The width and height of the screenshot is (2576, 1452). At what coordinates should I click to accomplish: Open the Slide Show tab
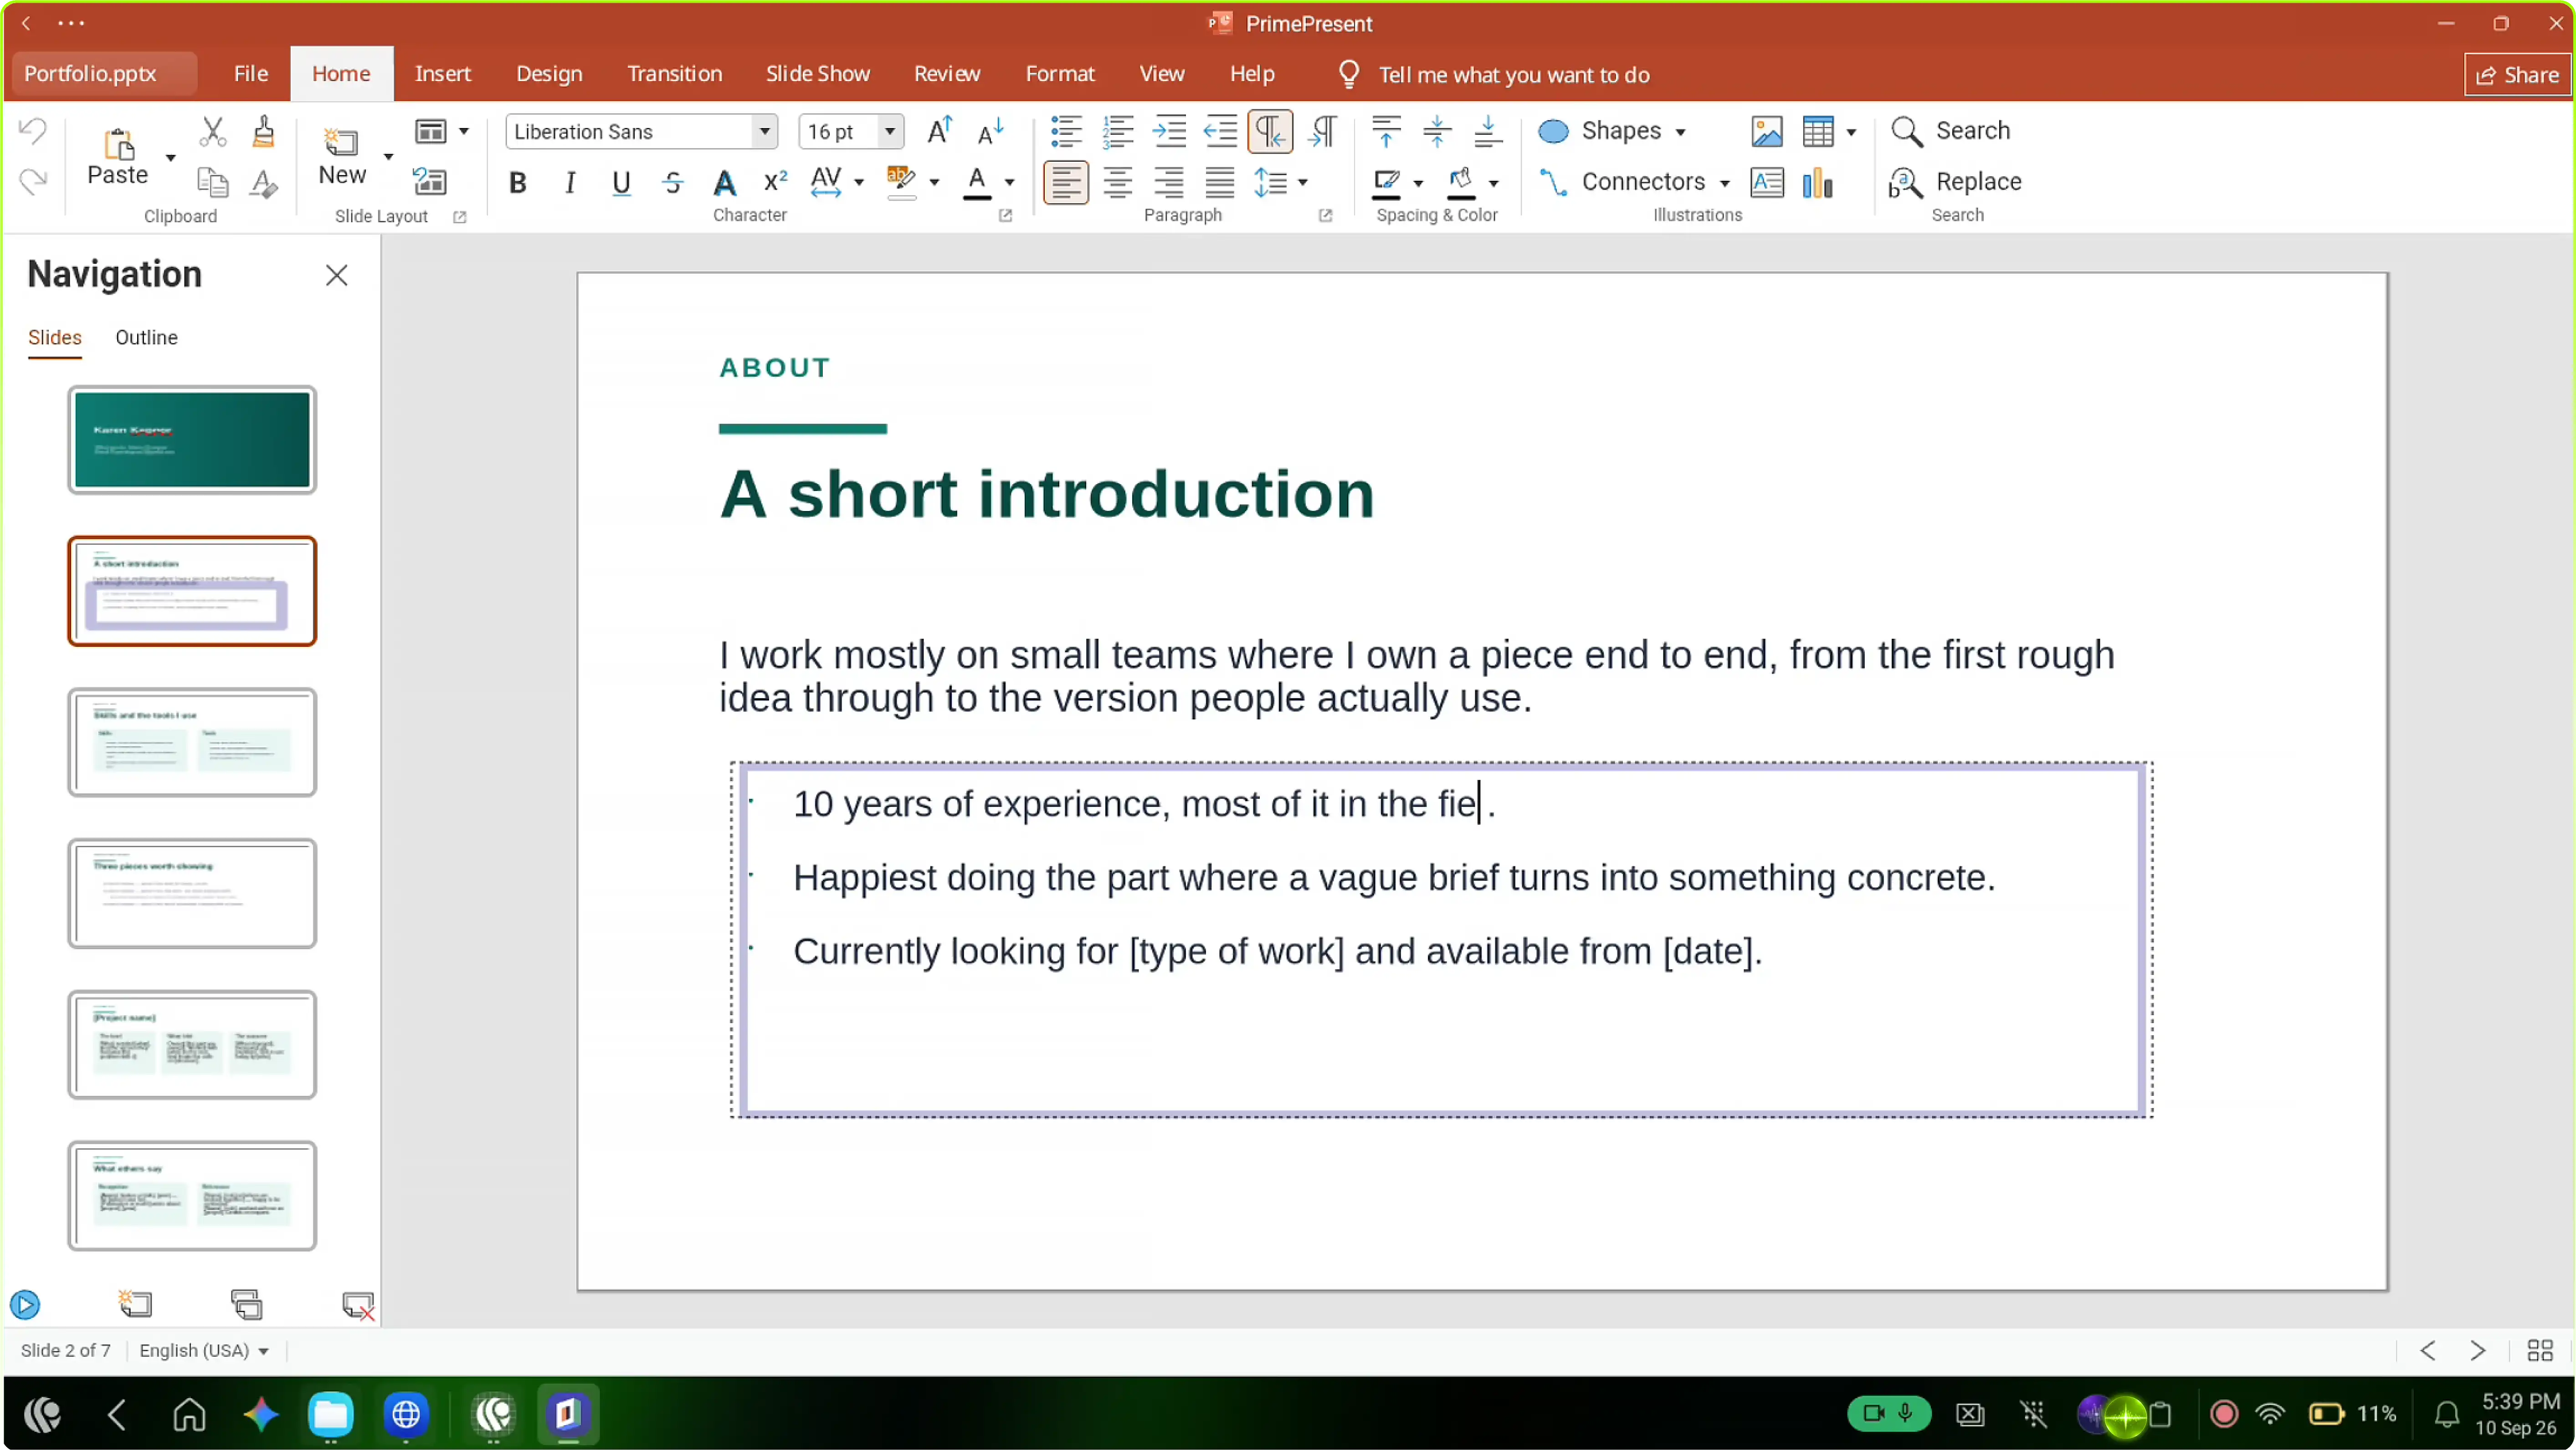817,74
